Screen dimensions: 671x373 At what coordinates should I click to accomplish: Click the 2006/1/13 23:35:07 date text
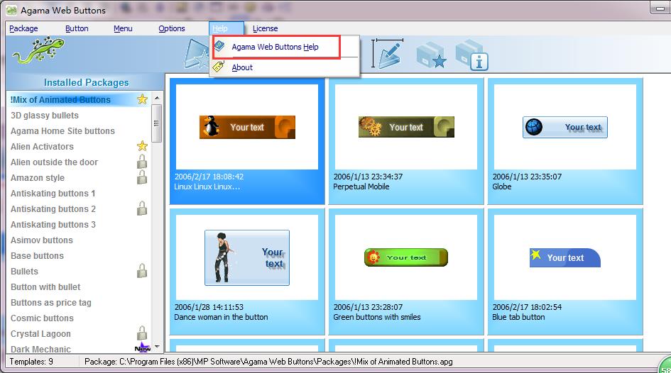click(x=527, y=177)
